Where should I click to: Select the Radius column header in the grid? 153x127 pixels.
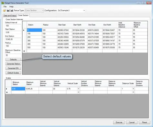tap(50, 25)
